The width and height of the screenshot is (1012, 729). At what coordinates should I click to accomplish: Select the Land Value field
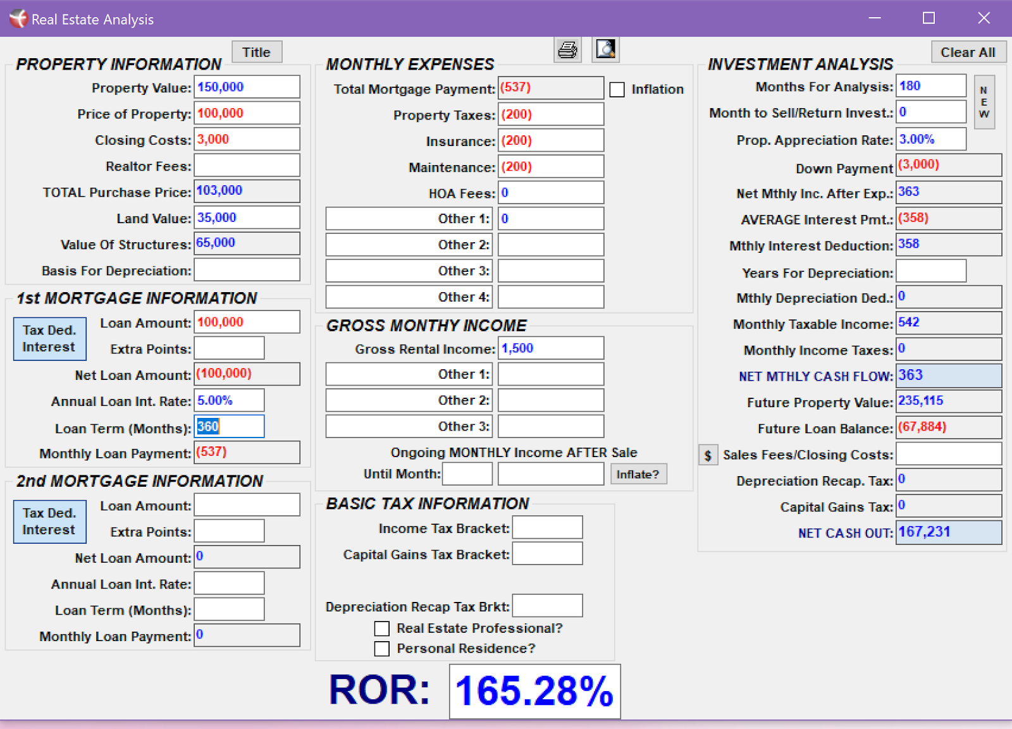click(x=247, y=217)
